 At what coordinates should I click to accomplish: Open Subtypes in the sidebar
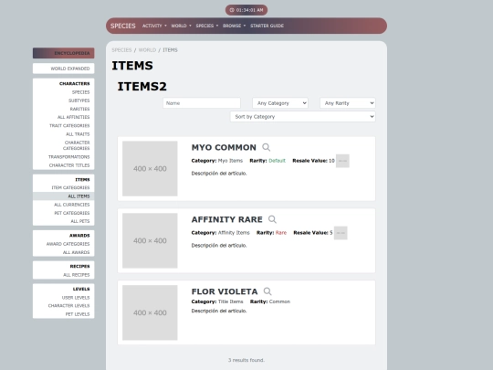pyautogui.click(x=79, y=100)
